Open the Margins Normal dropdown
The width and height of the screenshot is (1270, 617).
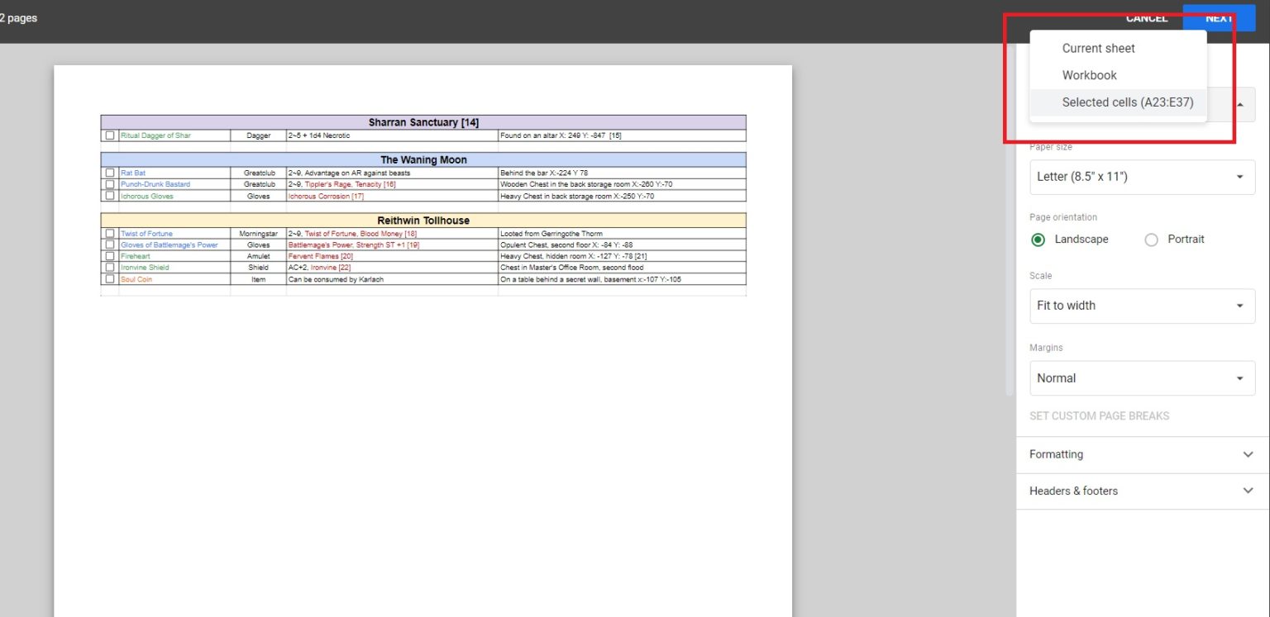pyautogui.click(x=1142, y=378)
